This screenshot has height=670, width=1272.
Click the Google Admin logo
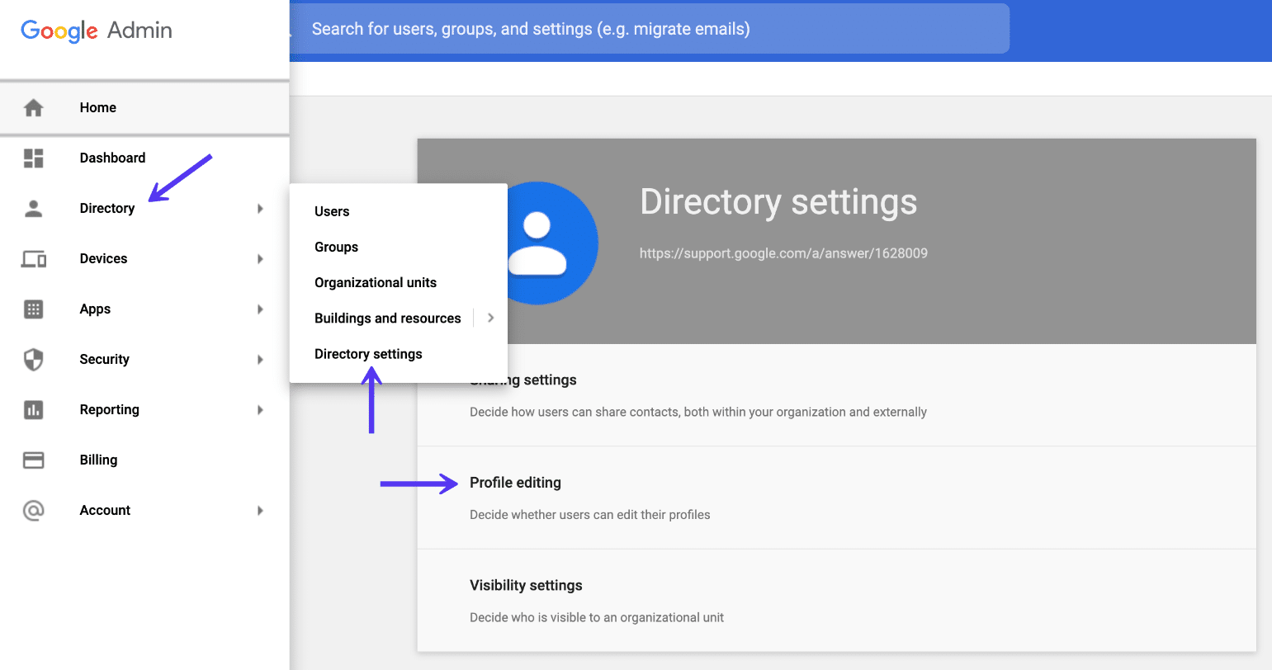[95, 31]
